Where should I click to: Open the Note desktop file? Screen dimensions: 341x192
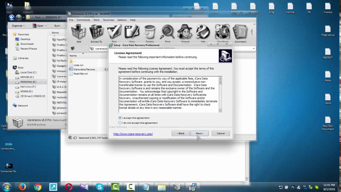(x=328, y=77)
